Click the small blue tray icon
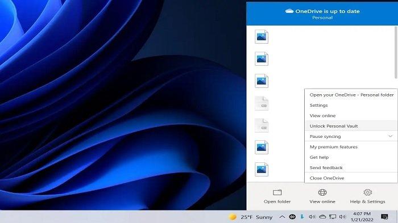Viewport: 398px width, 223px height. 302,217
